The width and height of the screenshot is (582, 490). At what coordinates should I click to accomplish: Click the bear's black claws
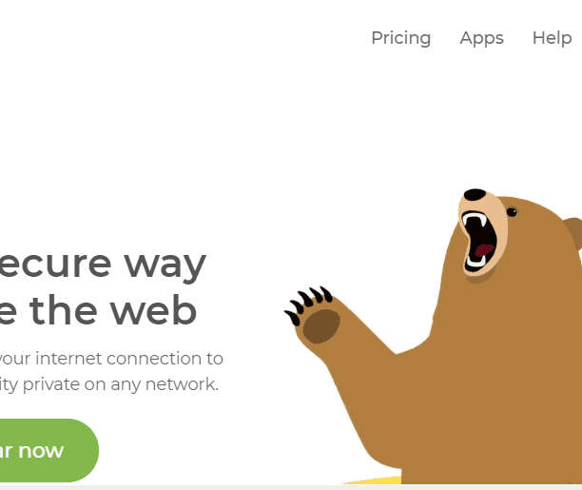tap(308, 304)
